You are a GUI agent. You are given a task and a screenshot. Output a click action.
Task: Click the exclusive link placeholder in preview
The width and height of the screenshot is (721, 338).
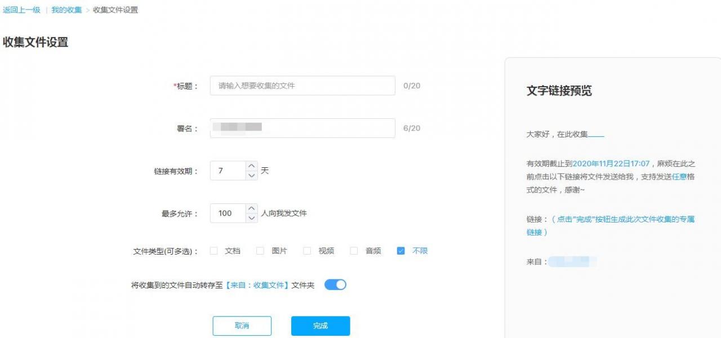tap(611, 225)
